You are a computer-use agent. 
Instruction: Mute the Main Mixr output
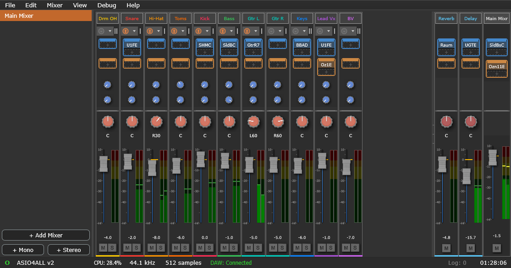pyautogui.click(x=497, y=248)
